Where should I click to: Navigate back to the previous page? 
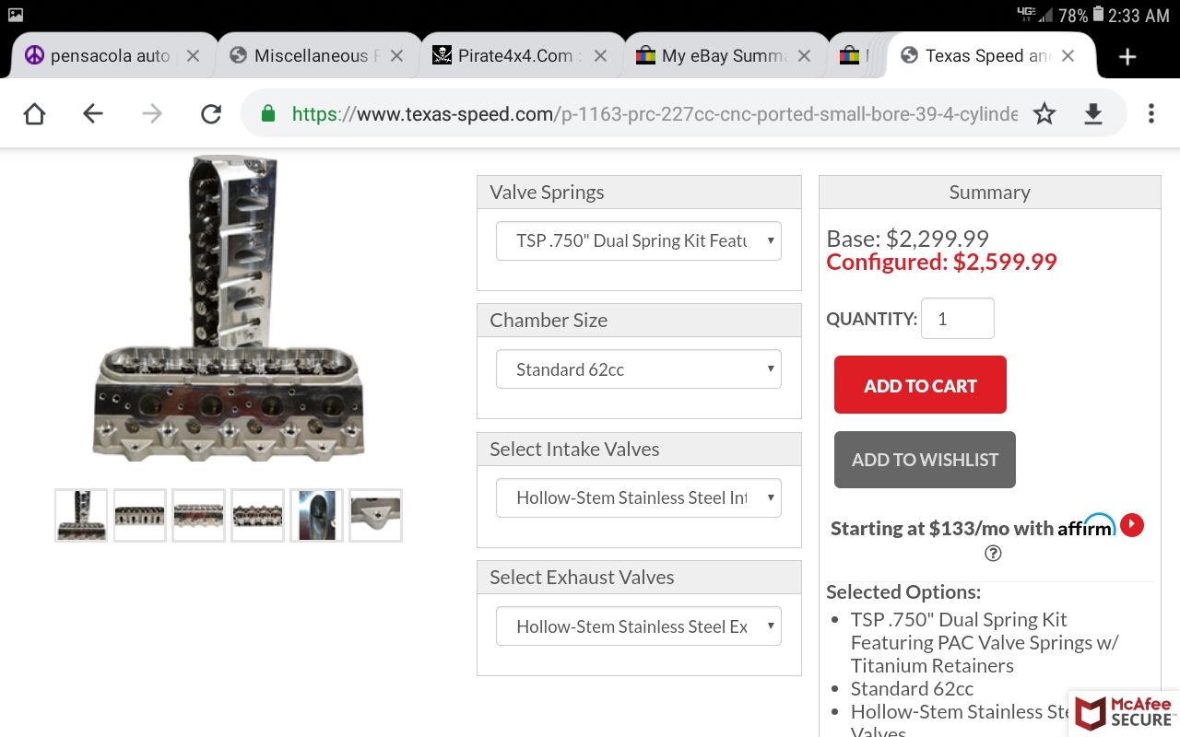[x=93, y=113]
